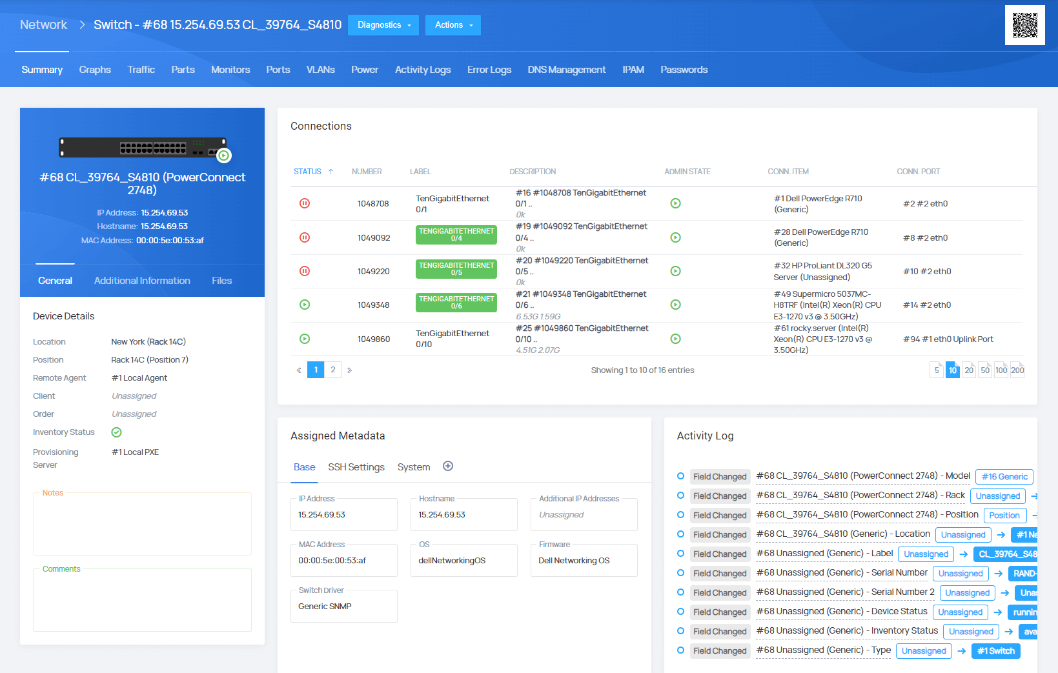Click admin state icon for row 1049092
This screenshot has height=673, width=1058.
click(675, 237)
